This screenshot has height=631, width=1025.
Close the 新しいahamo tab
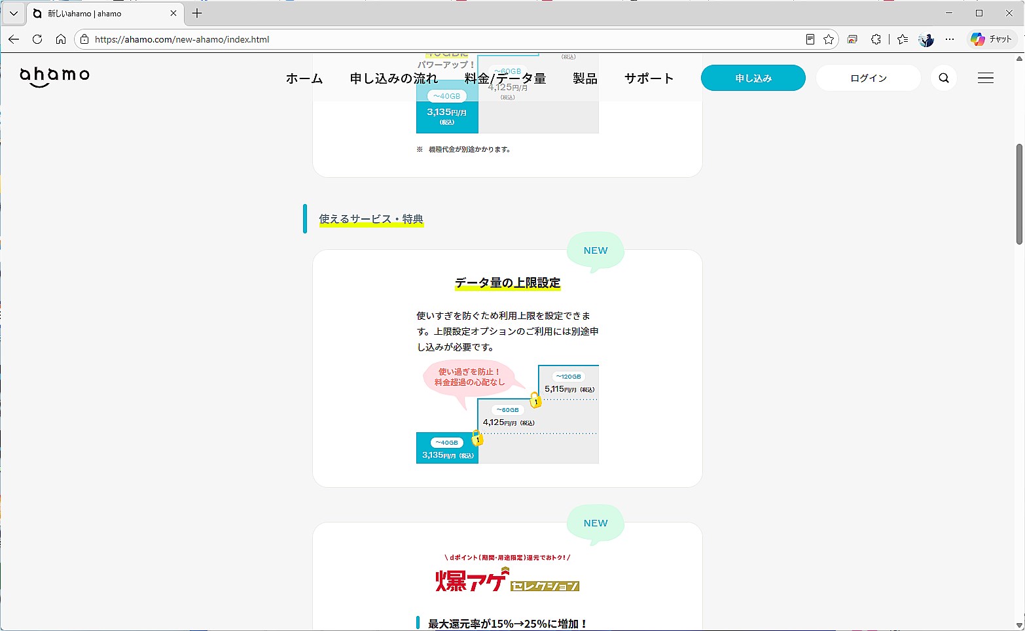[173, 13]
